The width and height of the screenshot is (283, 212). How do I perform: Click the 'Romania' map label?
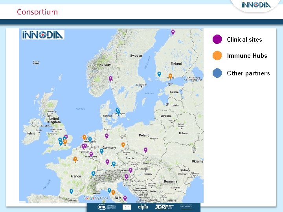[171, 181]
